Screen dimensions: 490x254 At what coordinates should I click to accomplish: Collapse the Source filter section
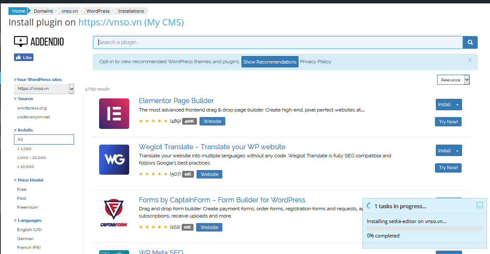tap(23, 98)
